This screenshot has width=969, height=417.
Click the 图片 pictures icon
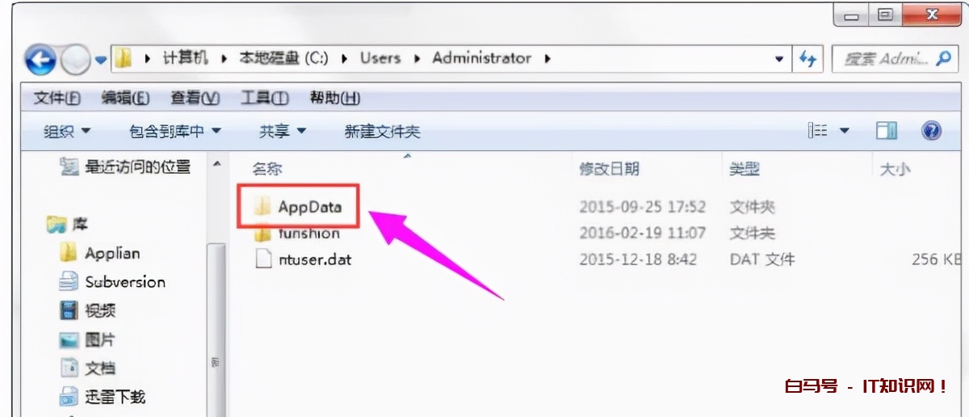click(69, 339)
